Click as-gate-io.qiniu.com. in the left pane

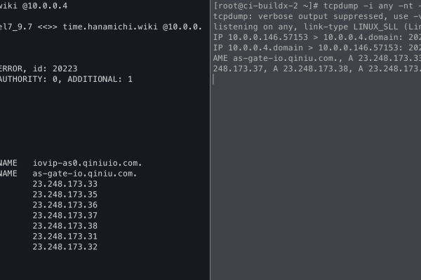pyautogui.click(x=85, y=173)
